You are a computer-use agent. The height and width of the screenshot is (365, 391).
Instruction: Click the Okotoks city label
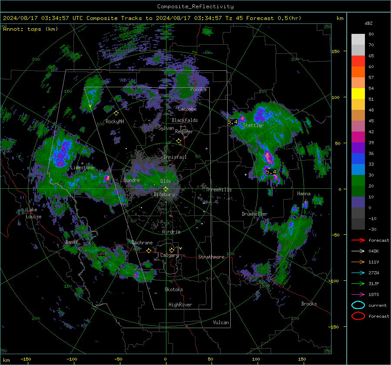[174, 289]
